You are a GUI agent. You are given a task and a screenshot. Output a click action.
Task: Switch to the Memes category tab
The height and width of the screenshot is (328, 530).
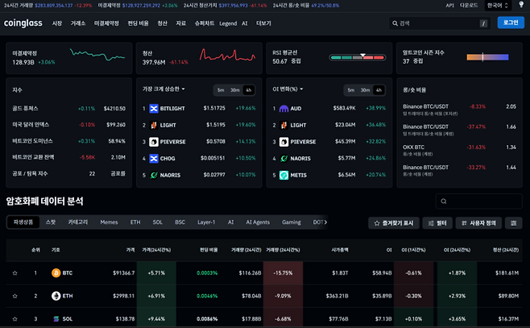click(x=108, y=222)
